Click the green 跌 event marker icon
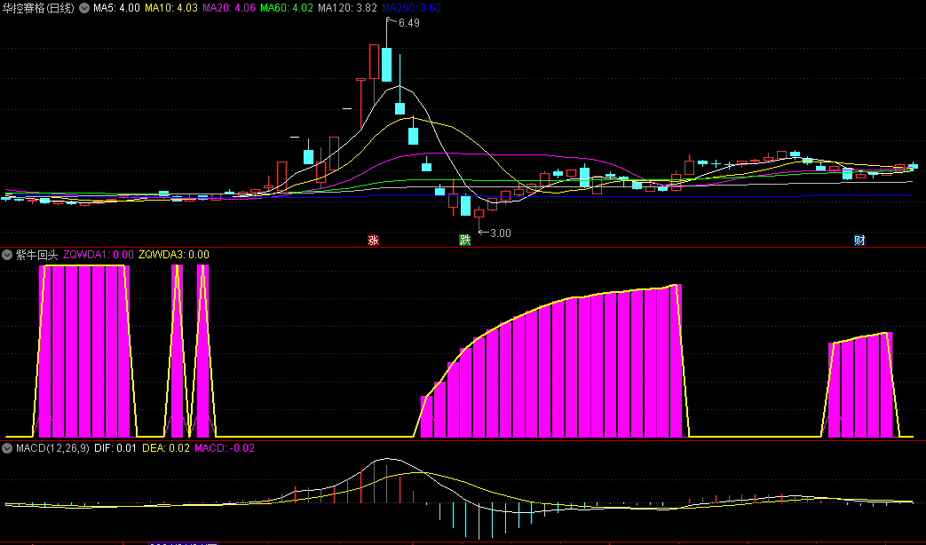This screenshot has width=926, height=545. point(463,241)
